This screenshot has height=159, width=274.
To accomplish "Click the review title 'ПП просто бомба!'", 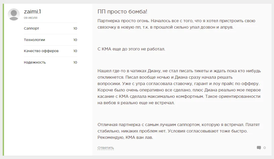I will [122, 11].
